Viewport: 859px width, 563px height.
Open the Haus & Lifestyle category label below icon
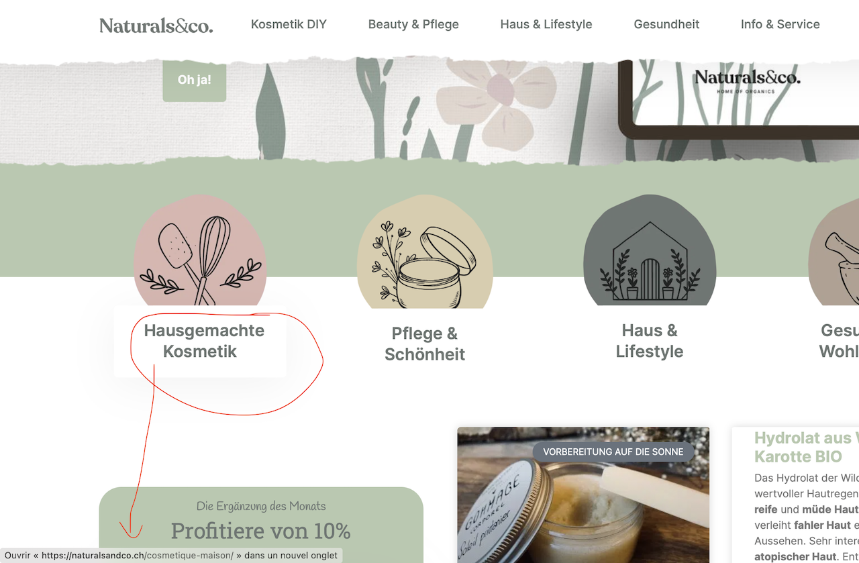[650, 341]
